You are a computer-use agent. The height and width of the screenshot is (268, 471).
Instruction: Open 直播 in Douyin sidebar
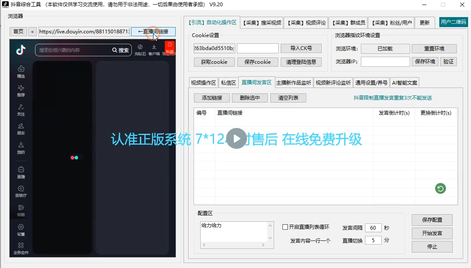pos(21,173)
